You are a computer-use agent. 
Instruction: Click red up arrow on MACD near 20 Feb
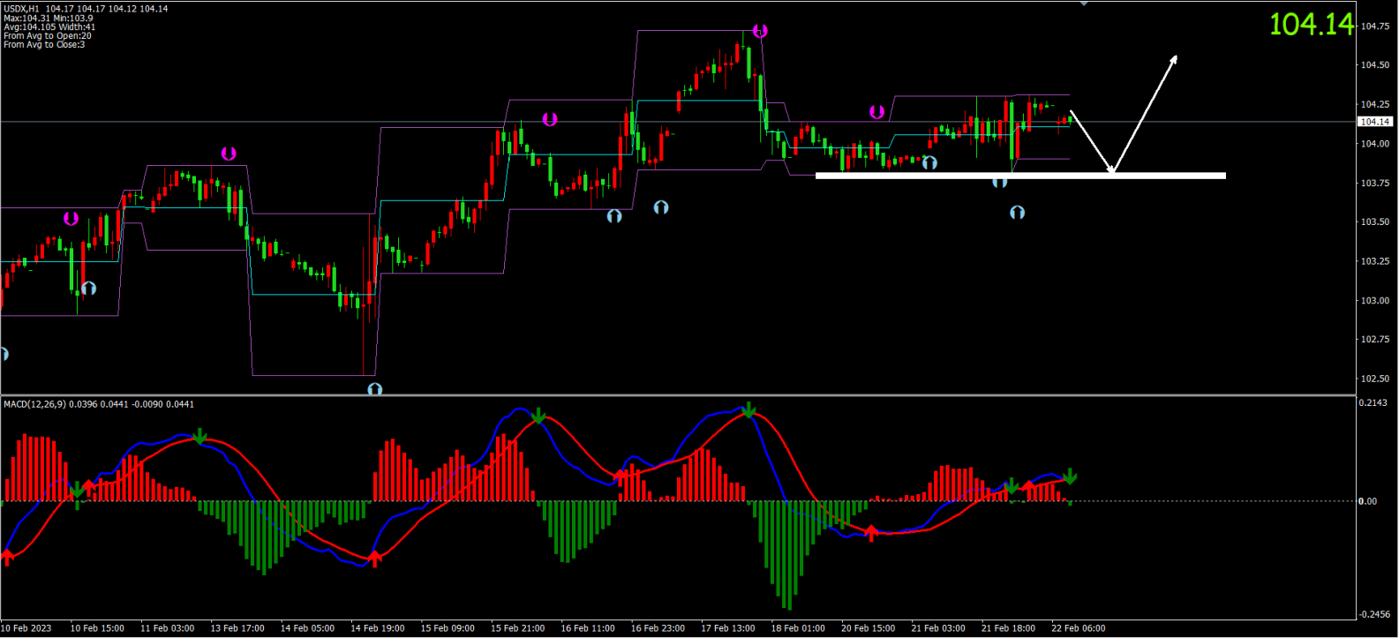[x=872, y=532]
